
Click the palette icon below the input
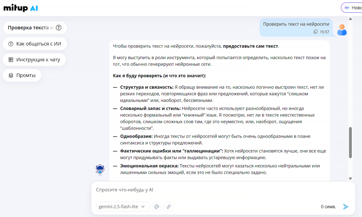tap(157, 207)
